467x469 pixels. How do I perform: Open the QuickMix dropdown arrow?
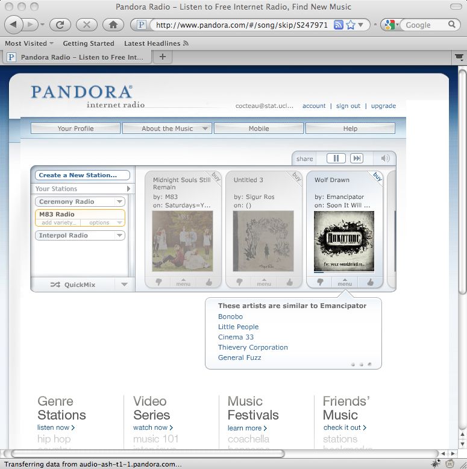pos(124,285)
